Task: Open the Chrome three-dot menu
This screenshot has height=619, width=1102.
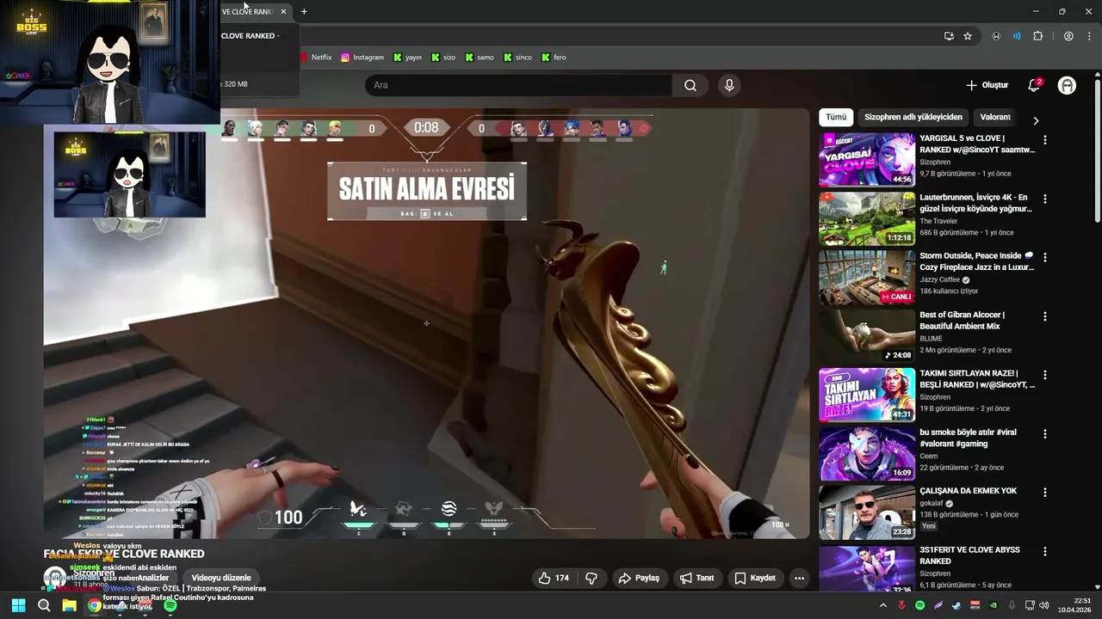Action: (1088, 36)
